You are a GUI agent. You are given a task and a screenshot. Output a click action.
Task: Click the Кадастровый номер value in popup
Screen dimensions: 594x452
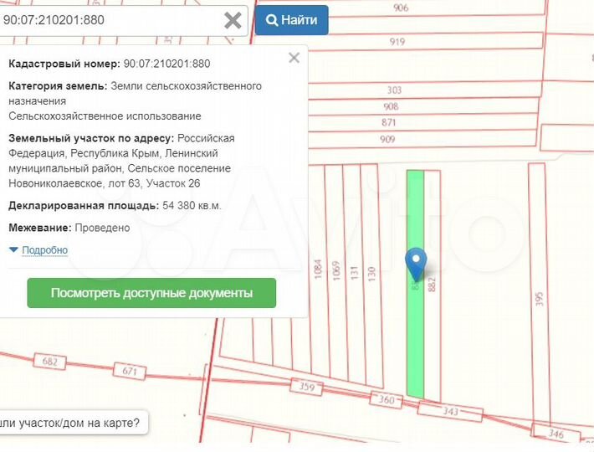click(166, 64)
